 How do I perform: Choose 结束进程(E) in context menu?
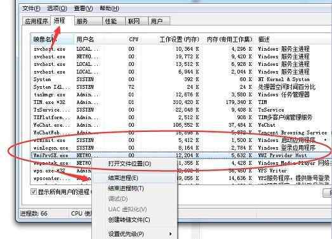pyautogui.click(x=123, y=178)
